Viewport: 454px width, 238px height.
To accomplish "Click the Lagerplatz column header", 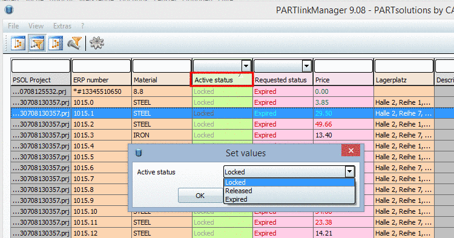I will coord(404,80).
